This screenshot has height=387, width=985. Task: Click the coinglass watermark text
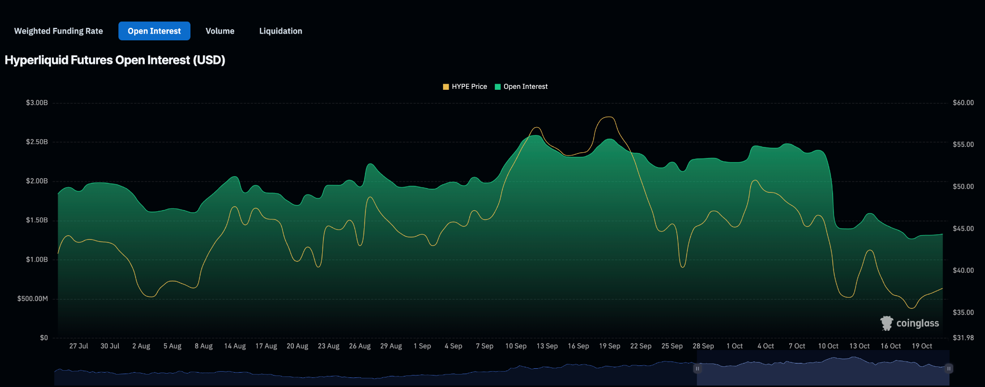(917, 323)
